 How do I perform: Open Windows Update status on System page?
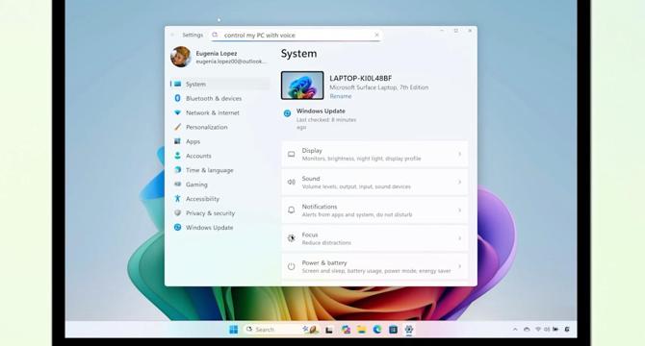click(x=321, y=119)
